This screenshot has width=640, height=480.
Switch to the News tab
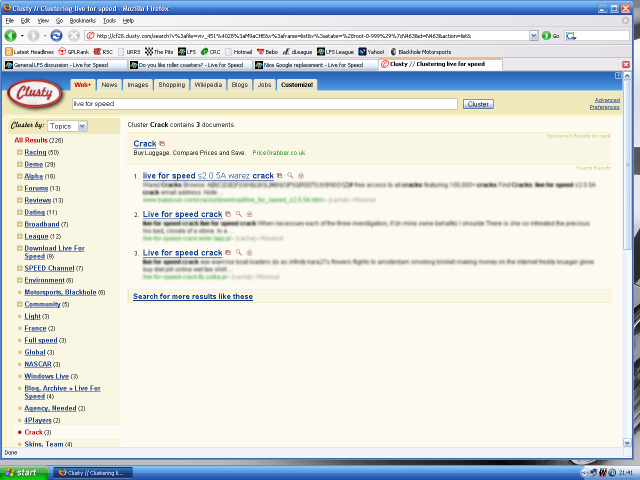(109, 85)
